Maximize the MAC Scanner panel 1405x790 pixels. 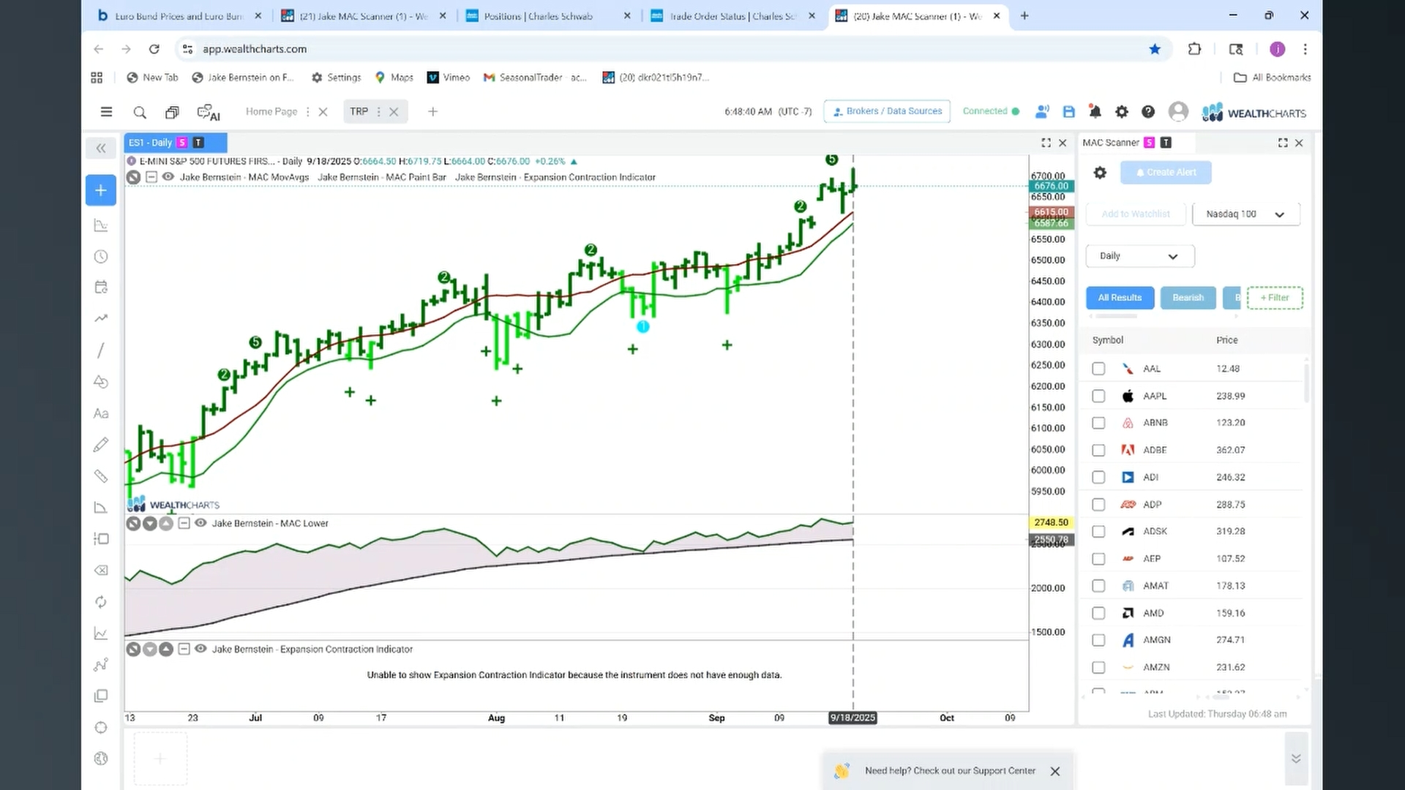tap(1283, 143)
